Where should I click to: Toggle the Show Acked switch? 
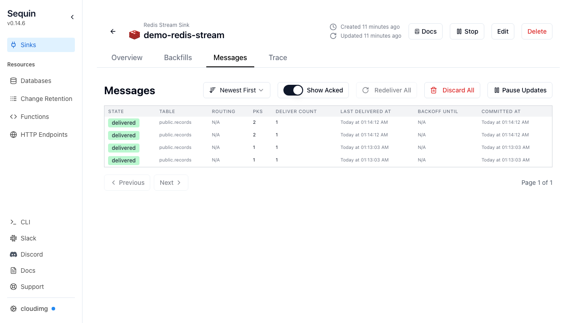pyautogui.click(x=293, y=90)
